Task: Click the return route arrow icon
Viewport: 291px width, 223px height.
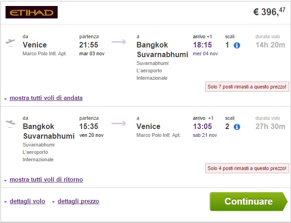Action: pos(119,123)
